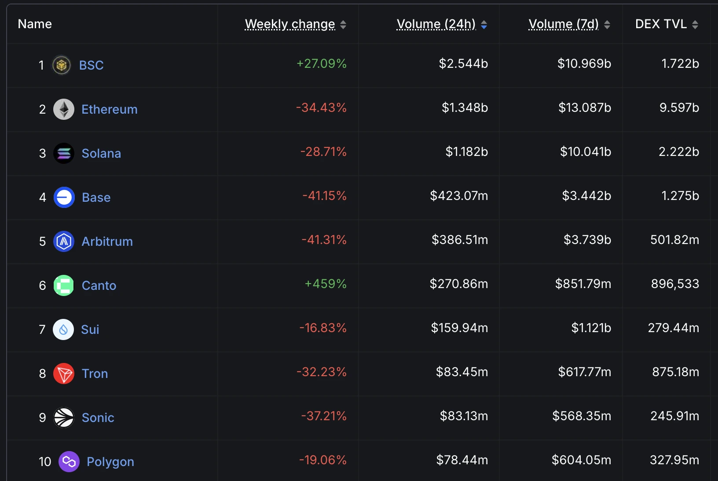Image resolution: width=718 pixels, height=481 pixels.
Task: Select Polygon DEX TVL 327.95m
Action: tap(674, 460)
